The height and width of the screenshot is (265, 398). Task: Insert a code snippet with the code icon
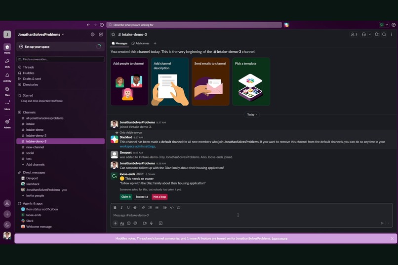click(x=172, y=207)
